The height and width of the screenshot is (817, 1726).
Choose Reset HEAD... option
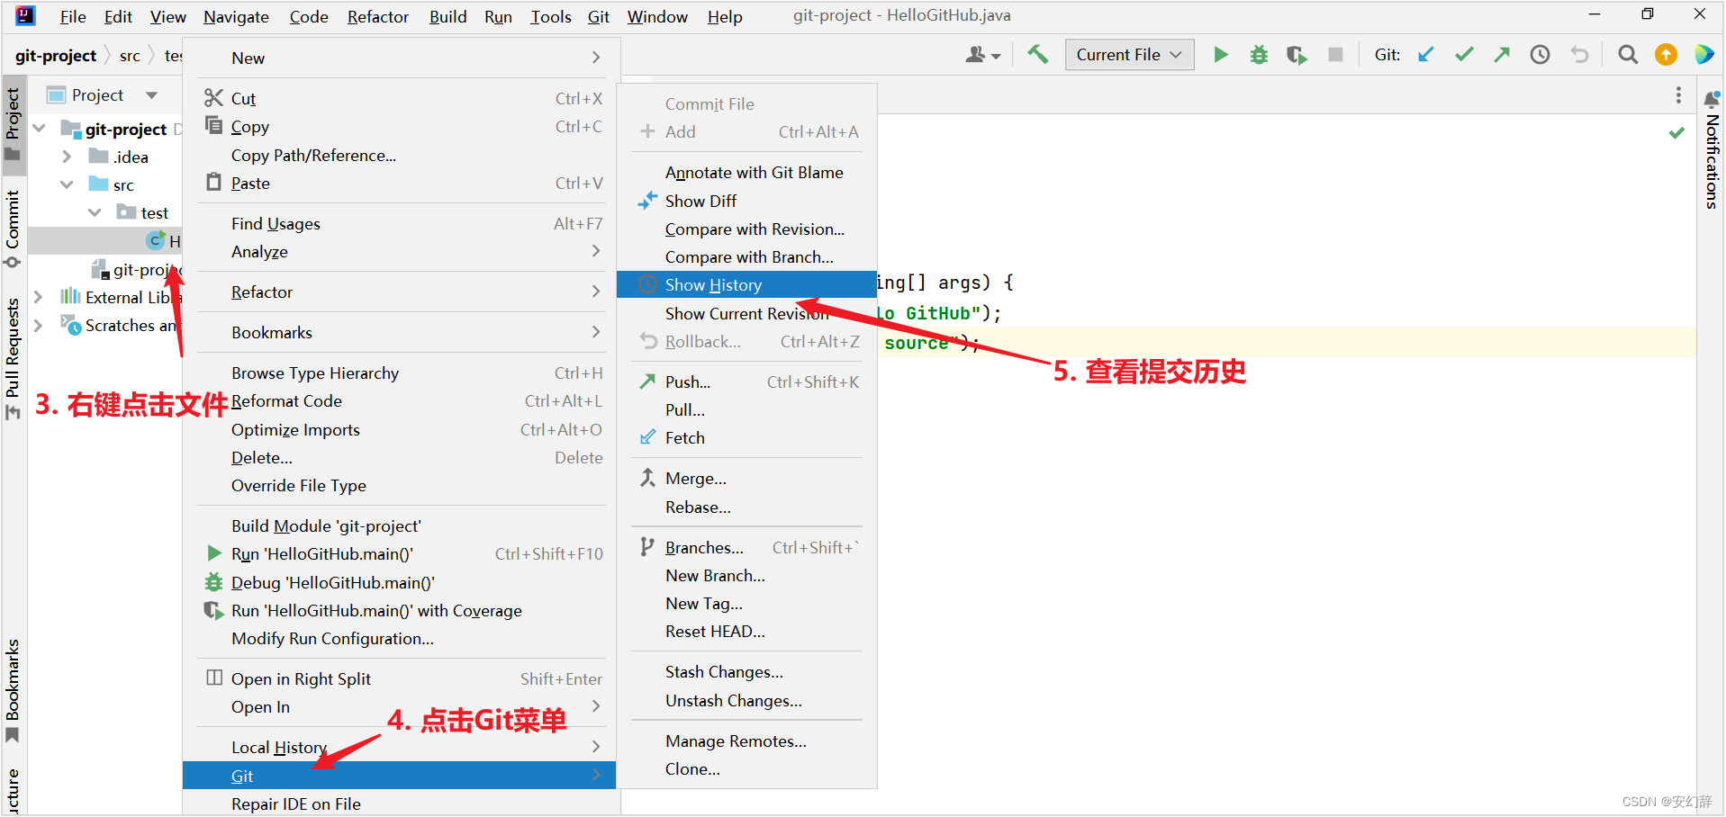coord(746,631)
